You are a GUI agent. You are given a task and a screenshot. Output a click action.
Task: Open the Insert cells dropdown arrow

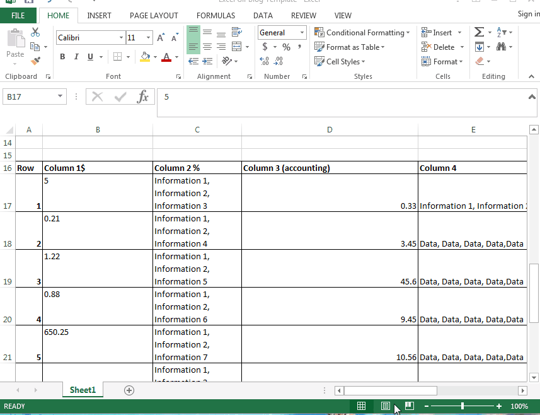(x=460, y=32)
